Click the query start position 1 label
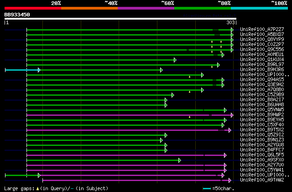292x192 pixels. point(7,22)
